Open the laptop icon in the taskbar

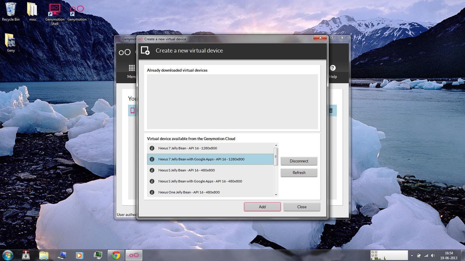click(x=62, y=255)
